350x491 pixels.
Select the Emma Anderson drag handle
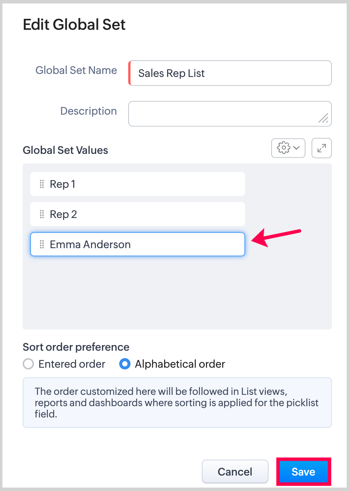click(x=42, y=244)
